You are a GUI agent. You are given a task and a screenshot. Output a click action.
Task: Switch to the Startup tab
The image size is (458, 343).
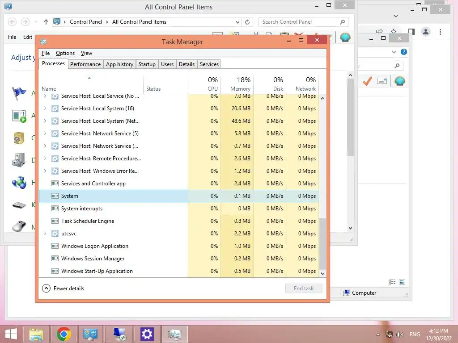[x=147, y=64]
